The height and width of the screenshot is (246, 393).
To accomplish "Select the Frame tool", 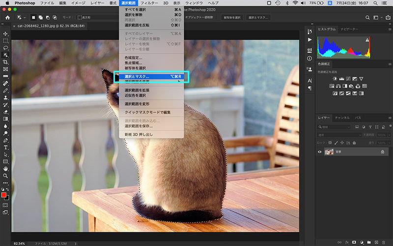I will [x=5, y=69].
